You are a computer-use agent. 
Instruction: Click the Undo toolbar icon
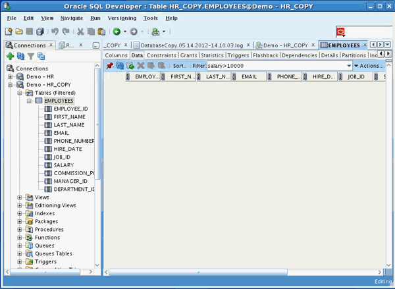55,32
